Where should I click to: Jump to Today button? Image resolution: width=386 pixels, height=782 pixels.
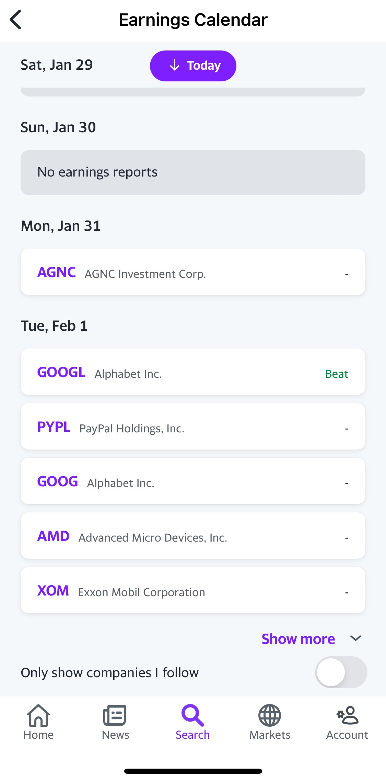coord(193,66)
